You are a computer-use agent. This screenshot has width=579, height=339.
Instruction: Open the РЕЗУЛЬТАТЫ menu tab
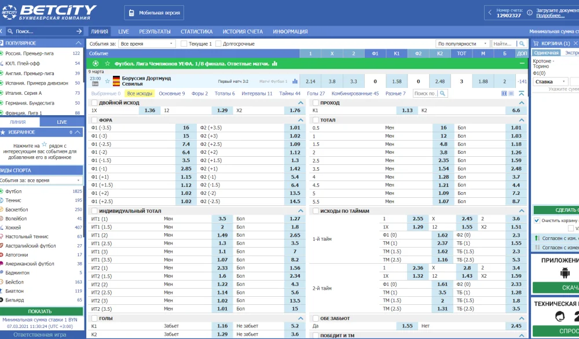(x=155, y=32)
